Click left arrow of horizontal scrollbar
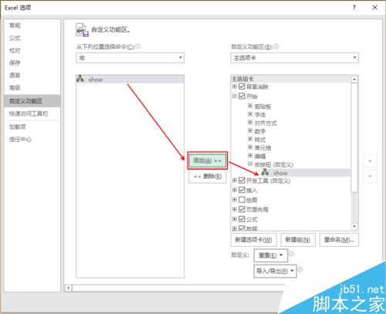Image resolution: width=386 pixels, height=314 pixels. (x=68, y=288)
